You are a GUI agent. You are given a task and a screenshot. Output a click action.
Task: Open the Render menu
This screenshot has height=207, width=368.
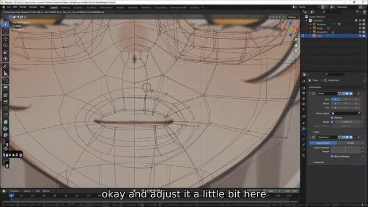click(x=23, y=7)
